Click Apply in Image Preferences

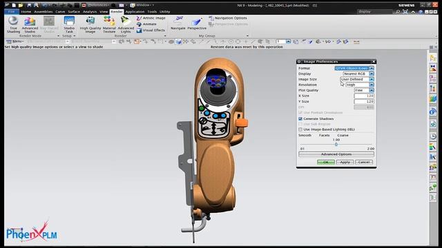pyautogui.click(x=345, y=163)
